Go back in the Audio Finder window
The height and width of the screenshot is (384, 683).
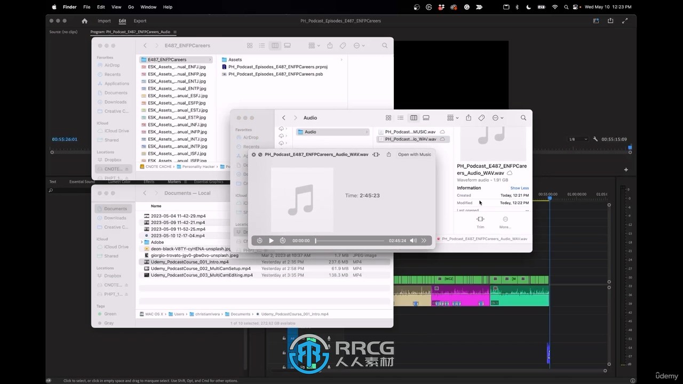click(x=283, y=118)
